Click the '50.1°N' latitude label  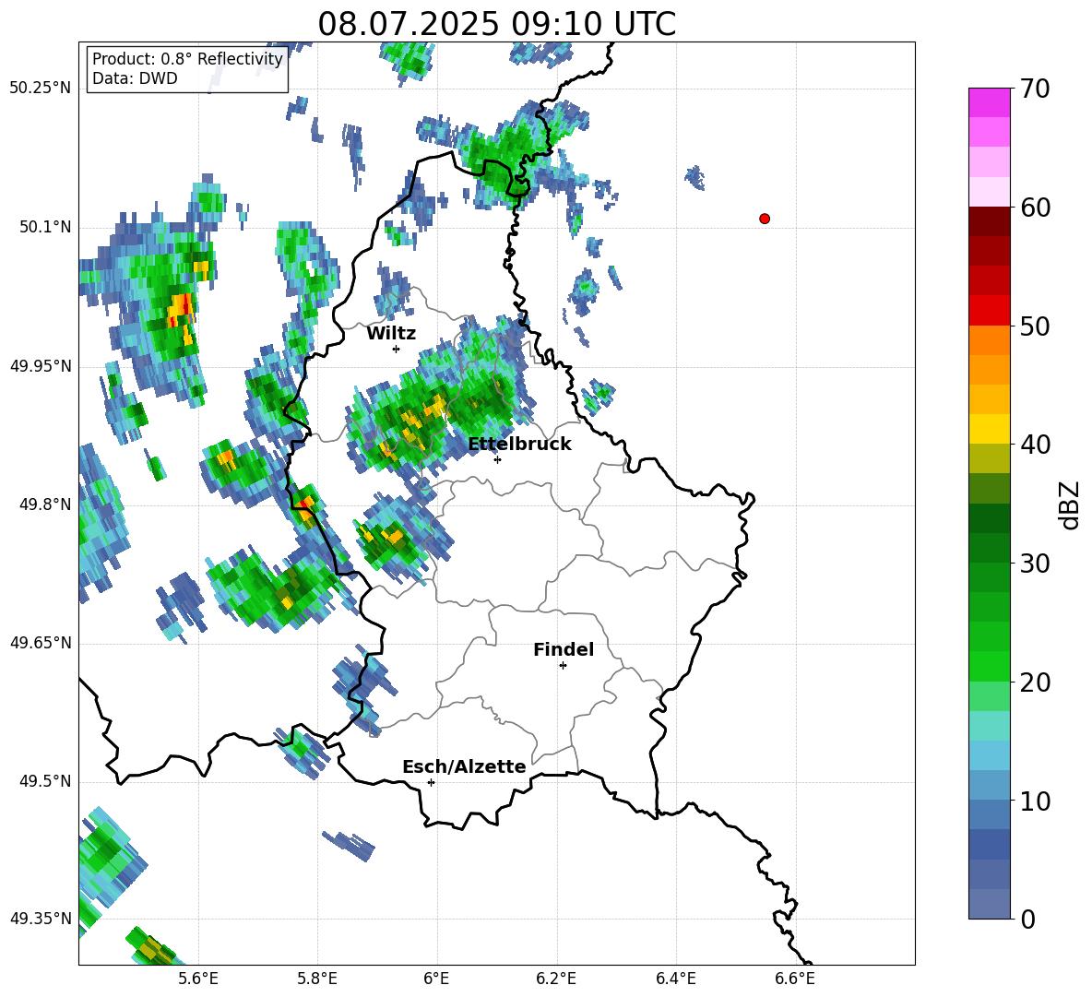click(45, 228)
